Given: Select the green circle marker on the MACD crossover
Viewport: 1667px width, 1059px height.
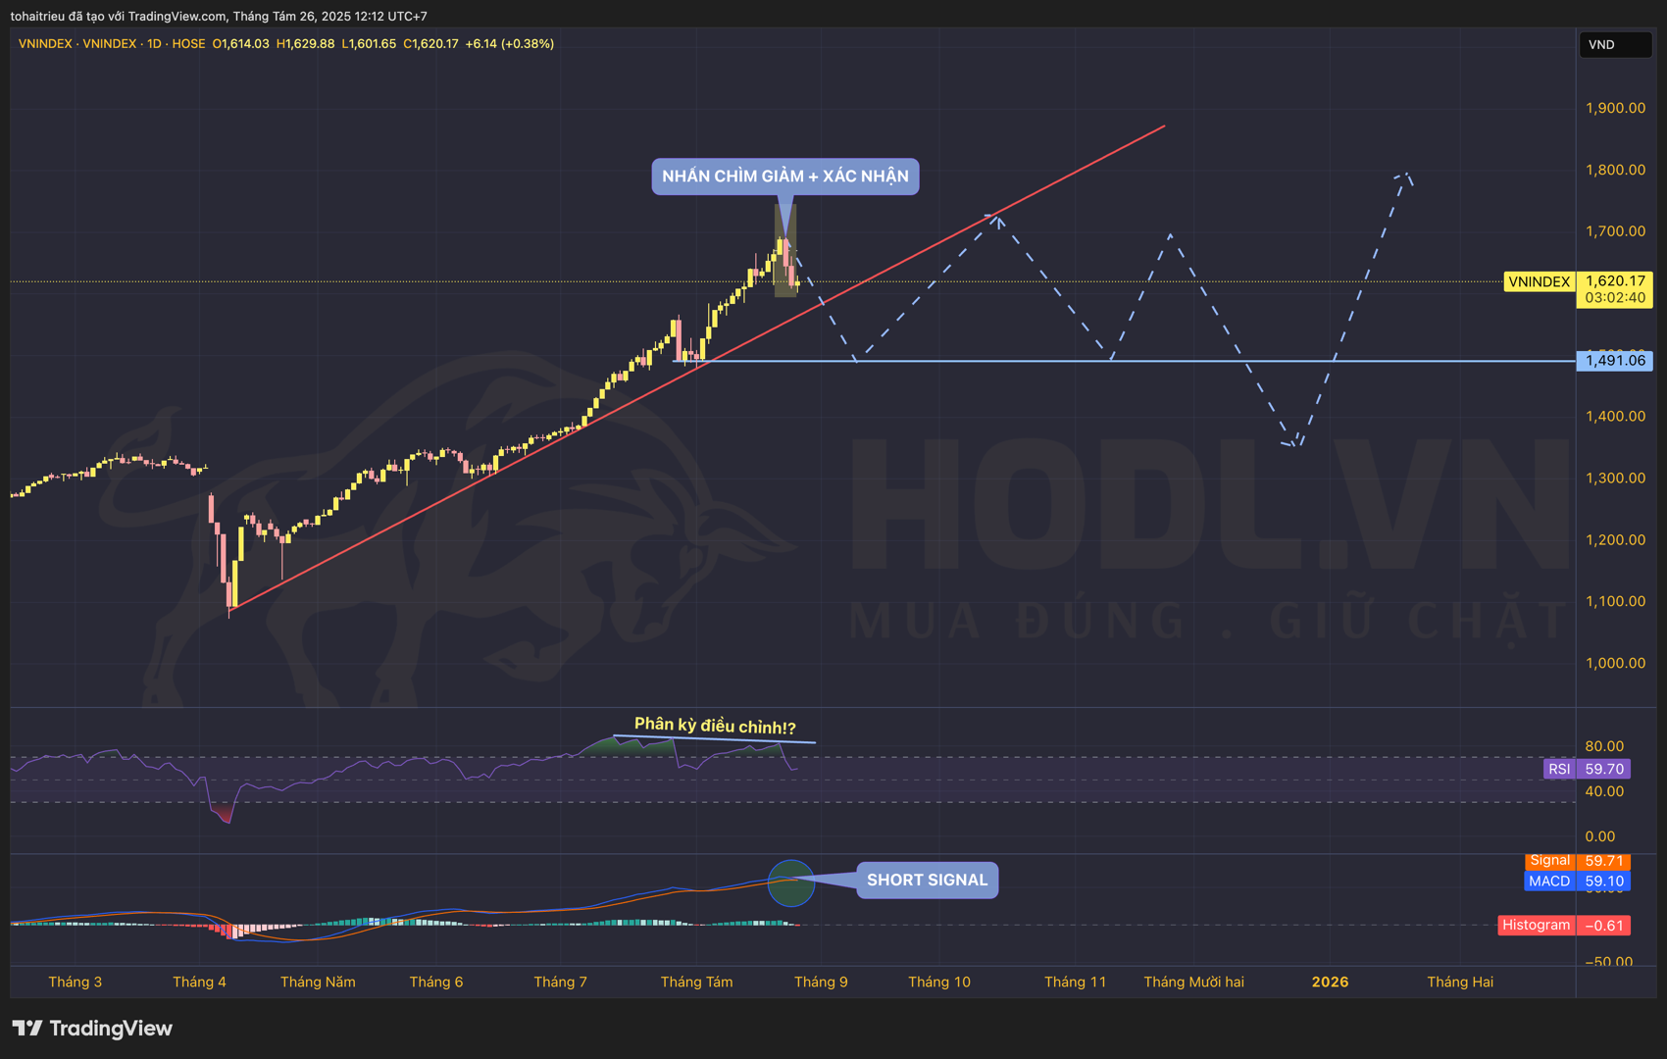Looking at the screenshot, I should pyautogui.click(x=792, y=882).
